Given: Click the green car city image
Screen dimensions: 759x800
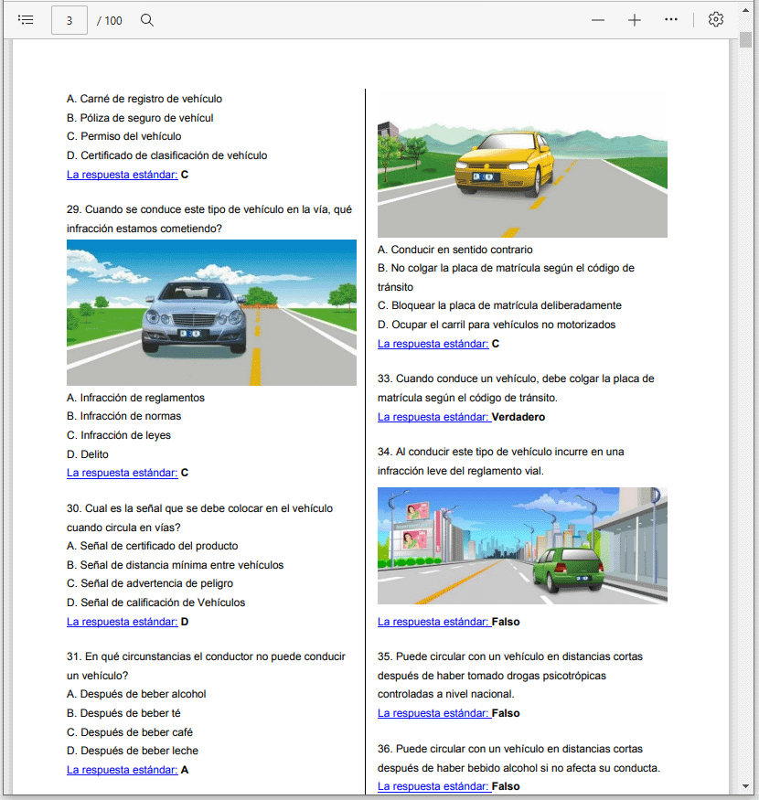Looking at the screenshot, I should coord(522,545).
